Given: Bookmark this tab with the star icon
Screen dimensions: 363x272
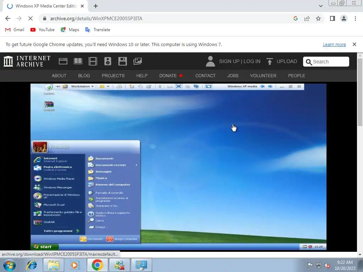Looking at the screenshot, I should (318, 18).
